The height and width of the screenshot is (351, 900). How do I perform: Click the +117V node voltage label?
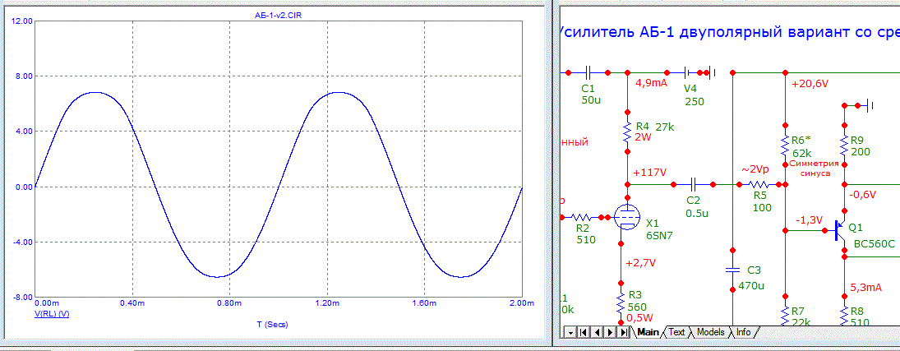click(649, 173)
